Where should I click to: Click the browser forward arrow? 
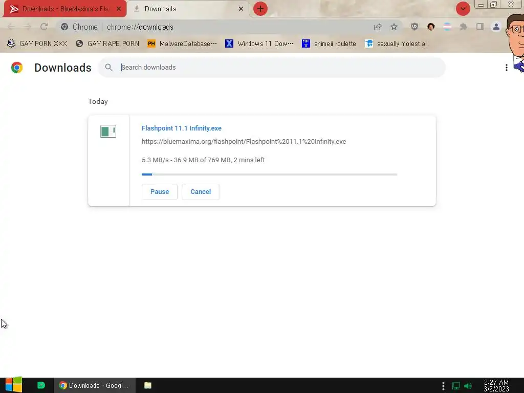click(x=28, y=27)
